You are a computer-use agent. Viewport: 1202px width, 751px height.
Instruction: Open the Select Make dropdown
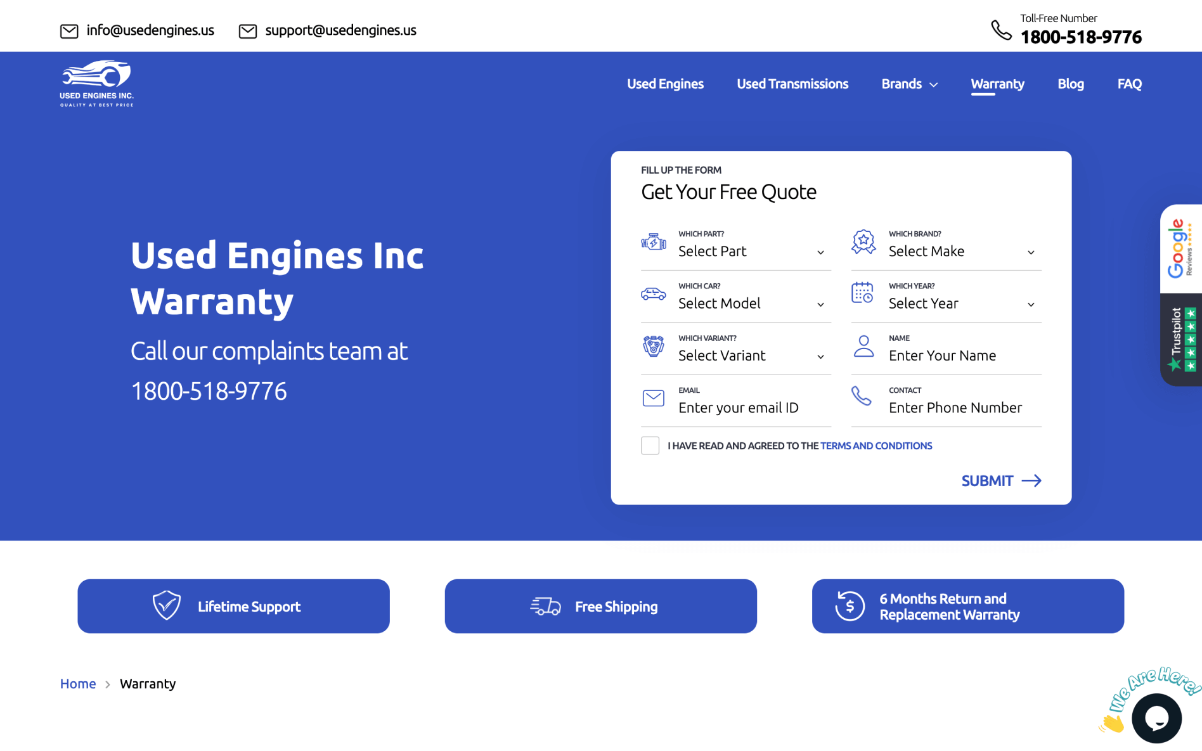960,252
